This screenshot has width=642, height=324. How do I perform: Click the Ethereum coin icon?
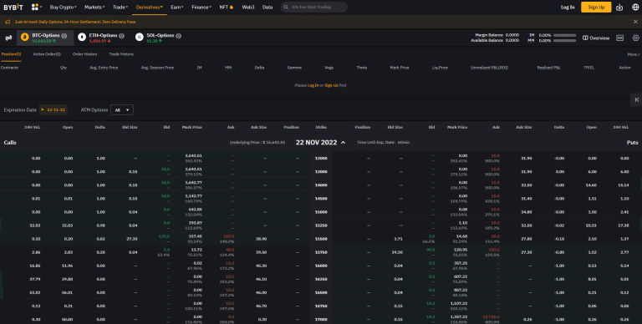[x=82, y=38]
